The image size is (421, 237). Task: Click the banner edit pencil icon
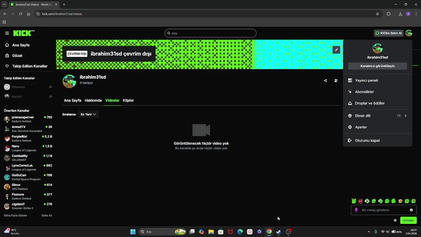336,50
